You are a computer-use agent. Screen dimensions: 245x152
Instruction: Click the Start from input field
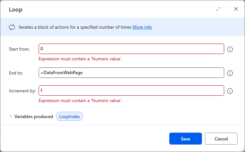coord(131,49)
